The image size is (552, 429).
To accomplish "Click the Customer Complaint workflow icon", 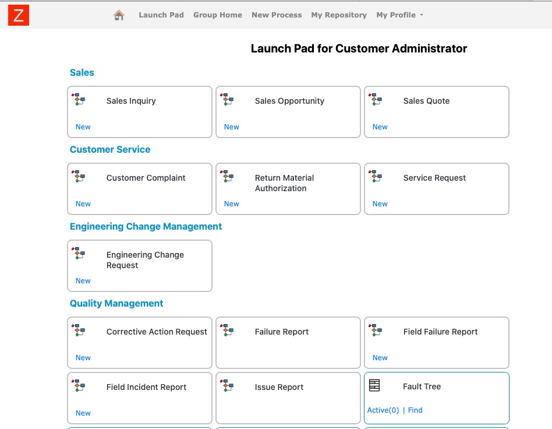I will coord(79,176).
